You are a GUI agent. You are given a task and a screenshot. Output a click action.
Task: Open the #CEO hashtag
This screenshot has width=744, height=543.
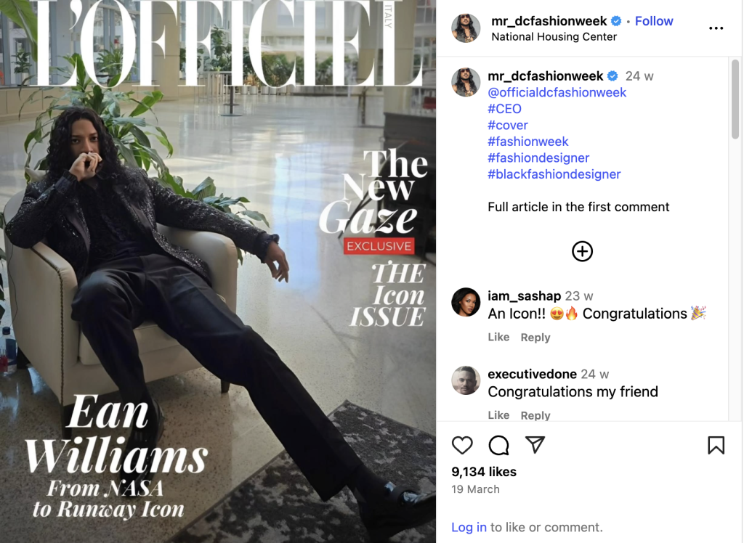coord(504,109)
